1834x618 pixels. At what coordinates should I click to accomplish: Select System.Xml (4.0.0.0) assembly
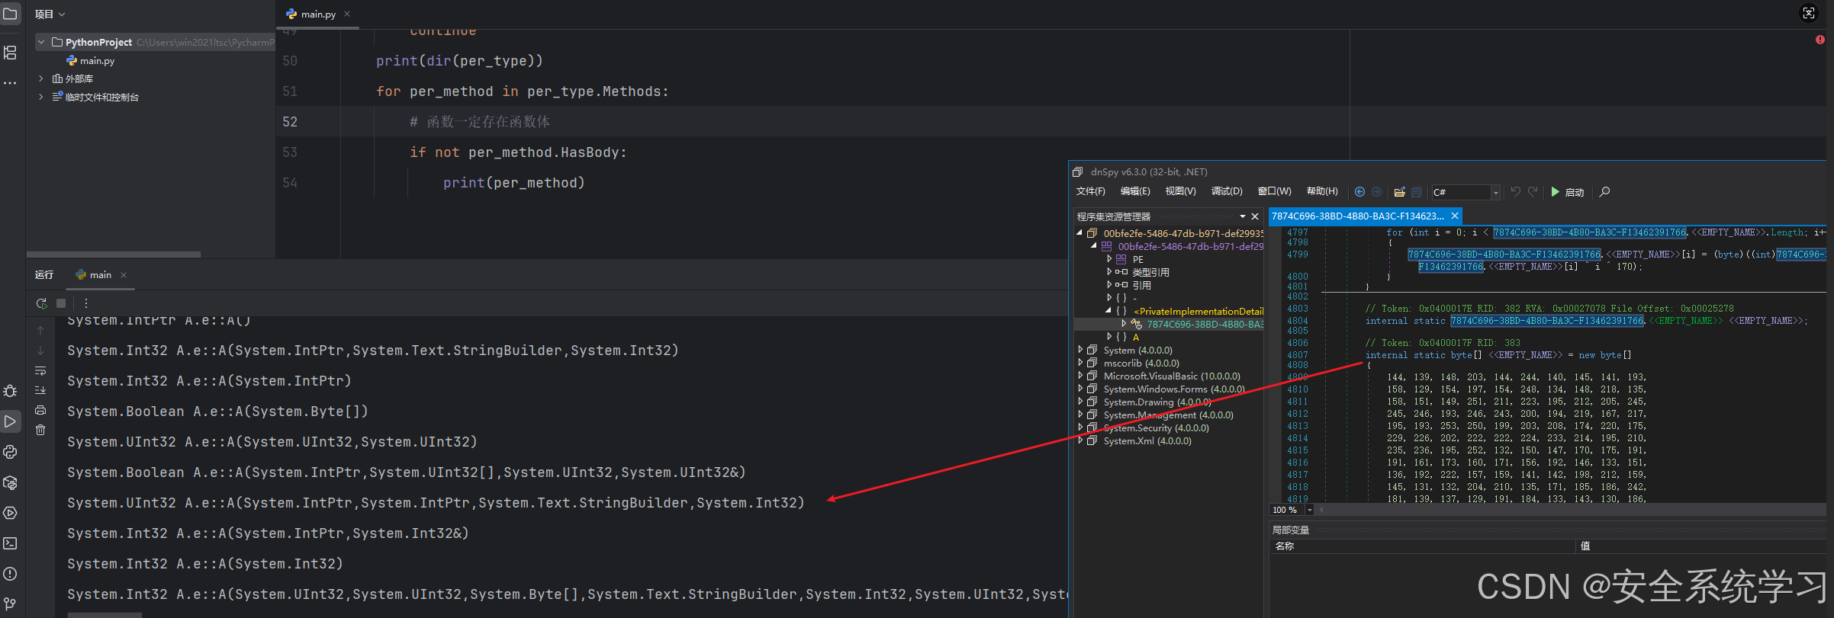click(1147, 441)
